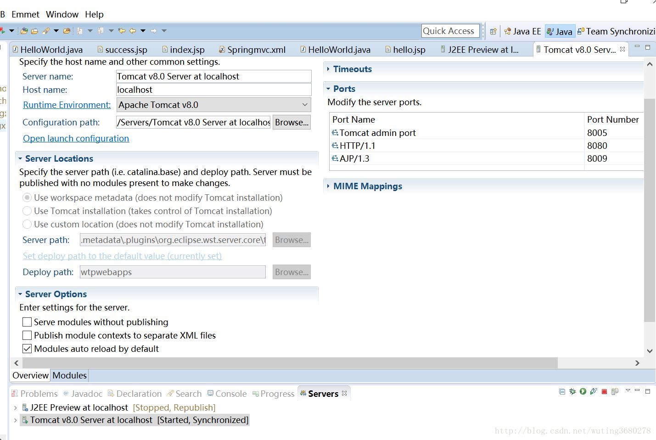Click Browse next to Configuration path

(292, 122)
